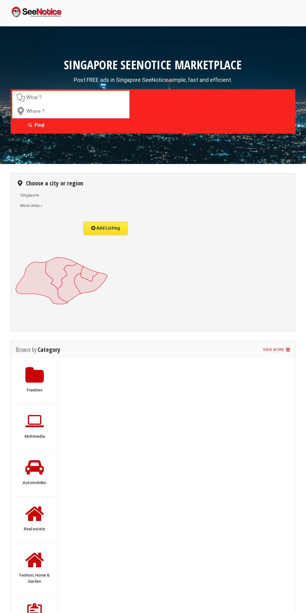The image size is (306, 613).
Task: Open the Automobiles car icon
Action: click(x=35, y=467)
